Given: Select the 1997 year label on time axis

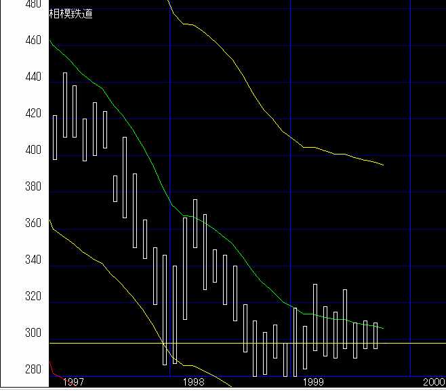Looking at the screenshot, I should click(73, 383).
